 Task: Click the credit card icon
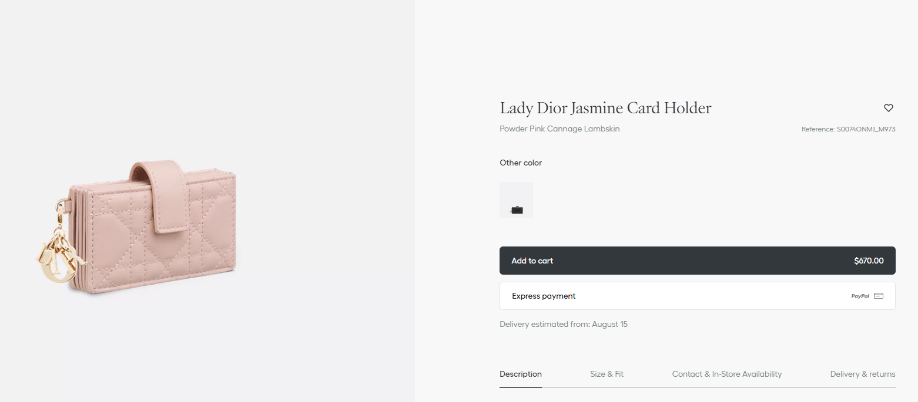pos(879,296)
